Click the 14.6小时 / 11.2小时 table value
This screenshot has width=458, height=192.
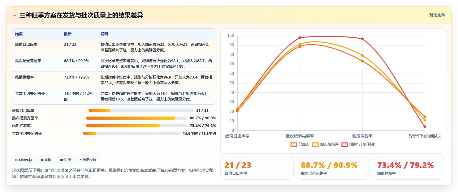coord(79,96)
